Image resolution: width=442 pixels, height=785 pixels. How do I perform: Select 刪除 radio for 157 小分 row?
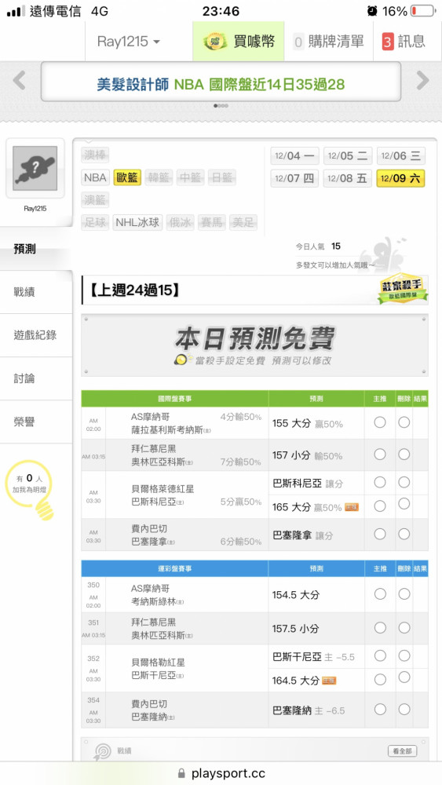(404, 454)
